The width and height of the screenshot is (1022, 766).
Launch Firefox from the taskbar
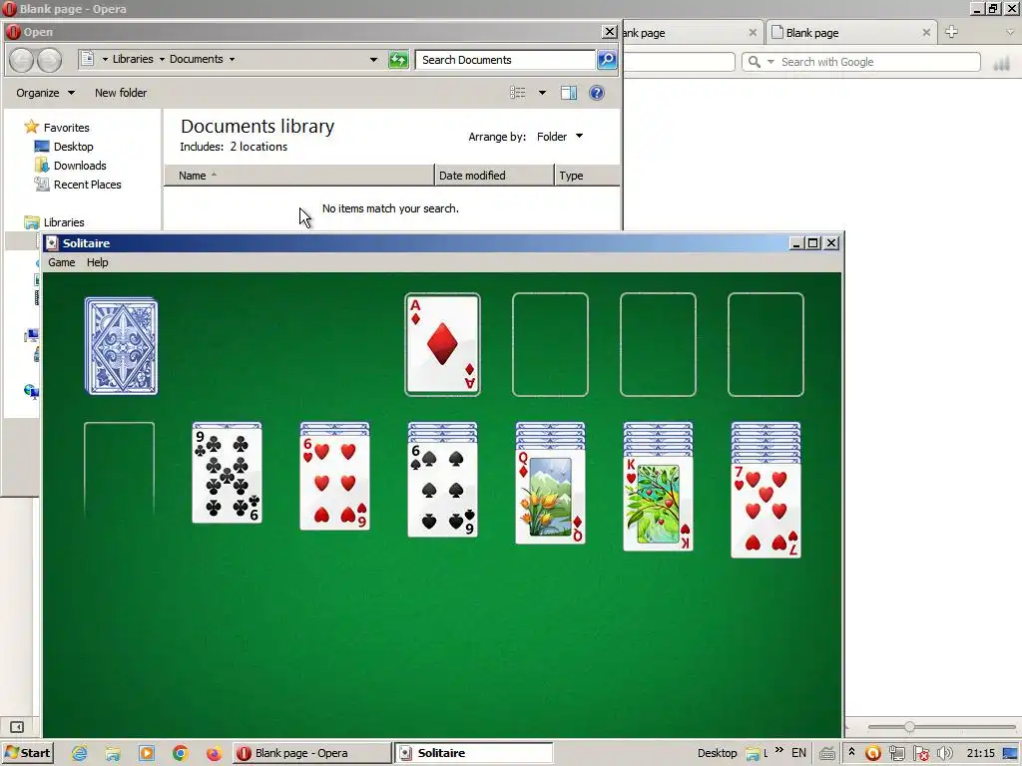point(214,754)
